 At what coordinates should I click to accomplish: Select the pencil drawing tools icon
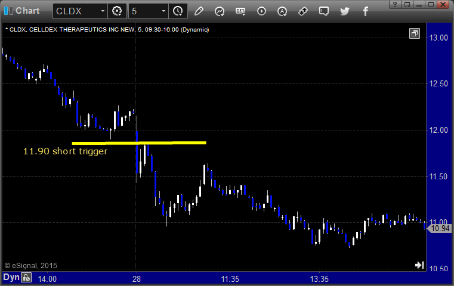[x=199, y=11]
